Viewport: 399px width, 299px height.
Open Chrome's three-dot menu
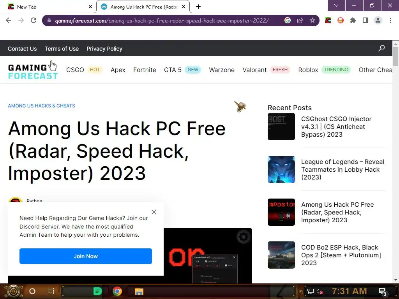(x=390, y=20)
